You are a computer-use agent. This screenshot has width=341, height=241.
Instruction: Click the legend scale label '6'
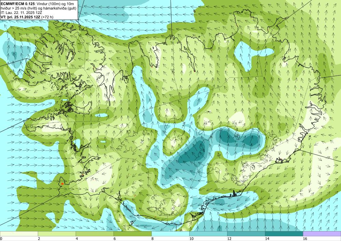click(115, 239)
